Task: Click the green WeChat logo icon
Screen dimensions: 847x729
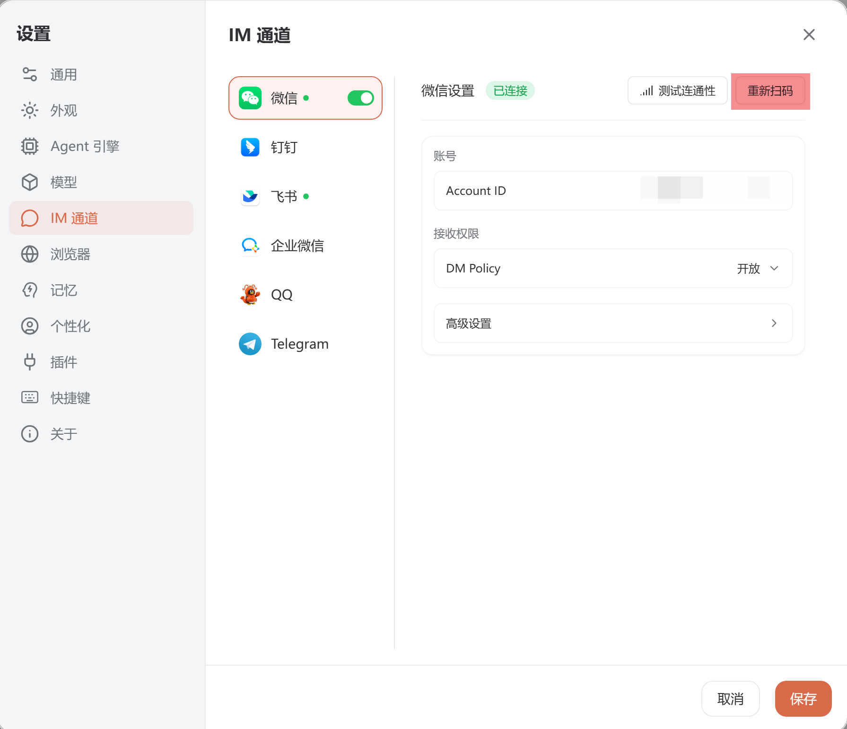Action: (x=250, y=98)
